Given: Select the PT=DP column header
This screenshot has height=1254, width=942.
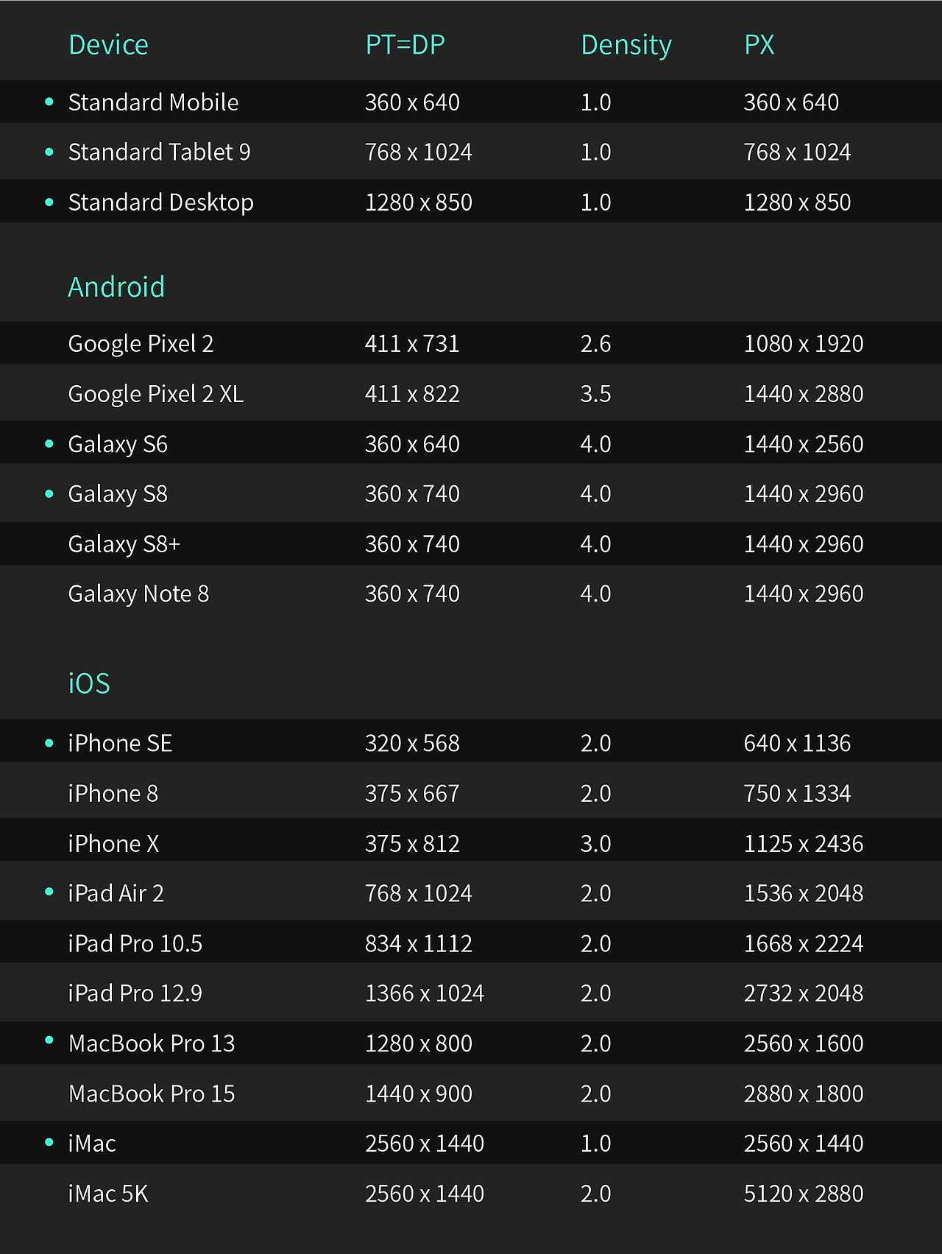Looking at the screenshot, I should click(x=405, y=45).
